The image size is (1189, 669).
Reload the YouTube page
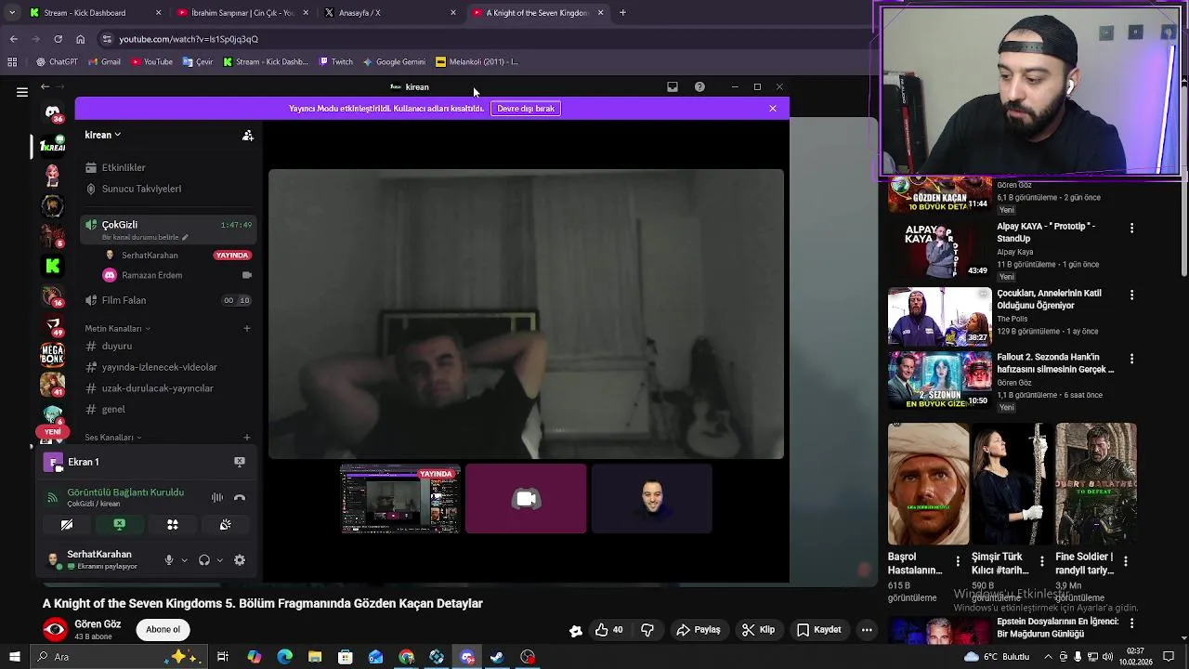coord(58,39)
